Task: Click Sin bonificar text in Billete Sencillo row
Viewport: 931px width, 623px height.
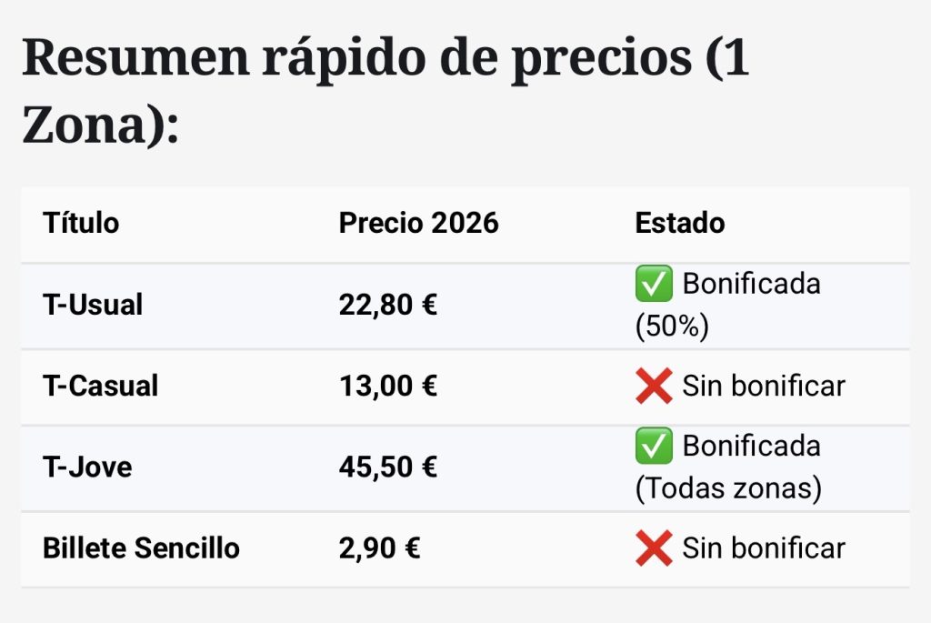Action: coord(764,548)
